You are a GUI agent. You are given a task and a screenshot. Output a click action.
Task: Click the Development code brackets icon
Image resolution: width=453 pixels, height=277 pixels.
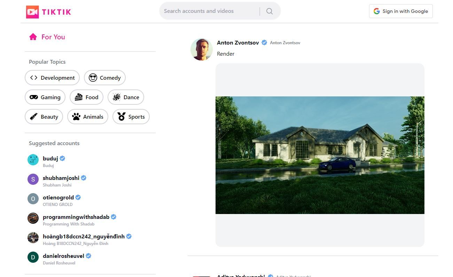click(x=34, y=78)
